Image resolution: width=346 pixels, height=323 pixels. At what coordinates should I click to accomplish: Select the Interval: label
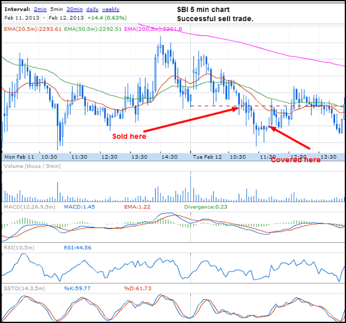click(x=17, y=9)
